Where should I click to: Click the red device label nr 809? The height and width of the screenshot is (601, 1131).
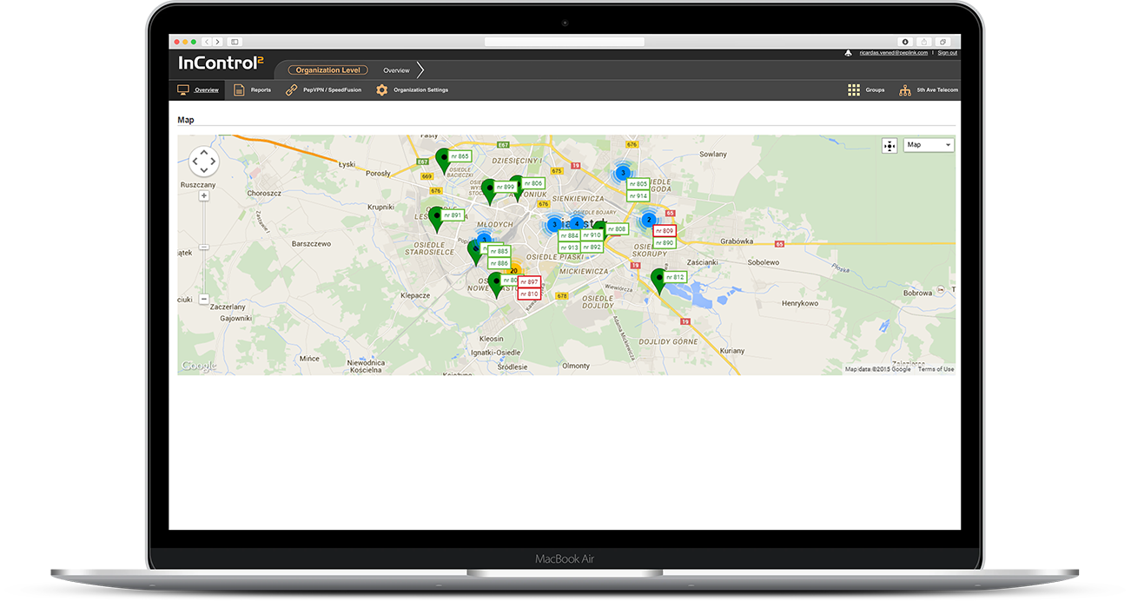(x=665, y=231)
